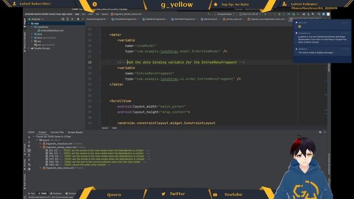The image size is (354, 199).
Task: Click the preview source icon in TODO sidebar
Action: [29, 169]
